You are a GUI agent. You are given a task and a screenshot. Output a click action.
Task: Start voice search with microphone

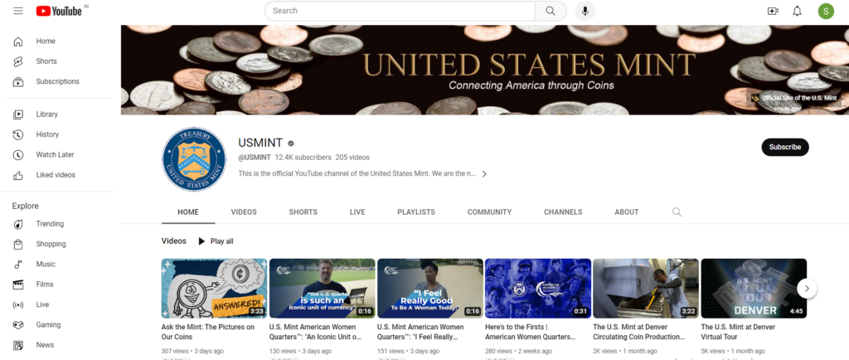[585, 11]
